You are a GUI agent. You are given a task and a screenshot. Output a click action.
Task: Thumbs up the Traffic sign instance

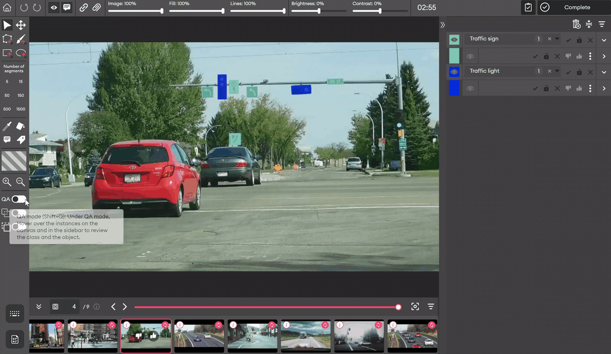pos(579,56)
